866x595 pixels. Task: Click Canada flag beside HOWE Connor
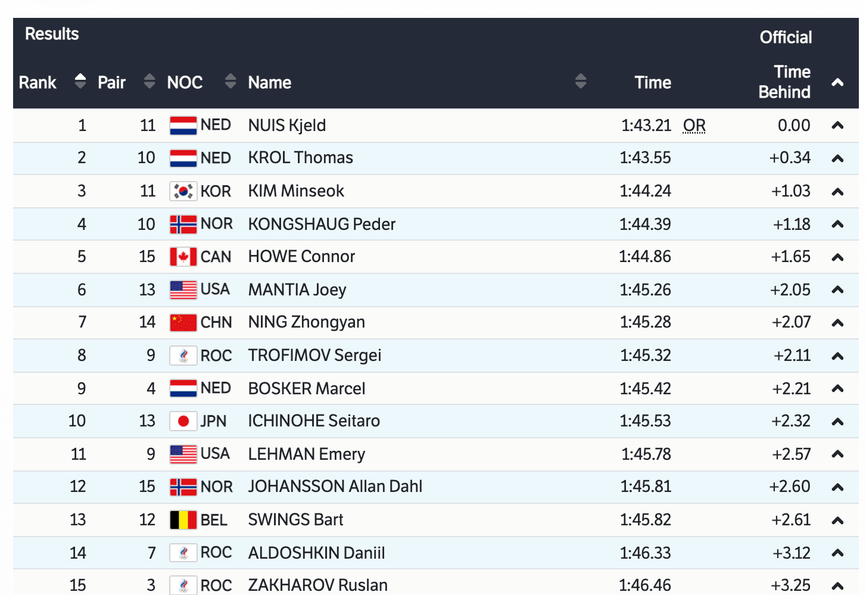click(x=183, y=257)
